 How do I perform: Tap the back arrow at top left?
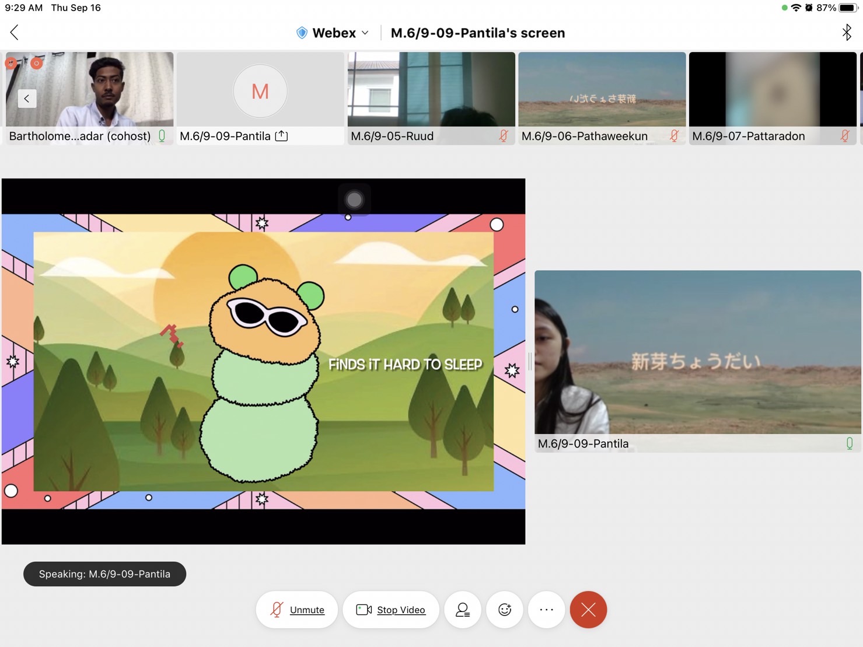point(15,33)
